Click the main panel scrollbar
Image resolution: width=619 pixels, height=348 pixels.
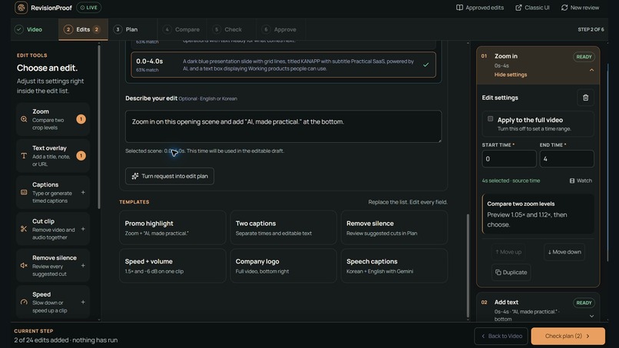(468, 265)
